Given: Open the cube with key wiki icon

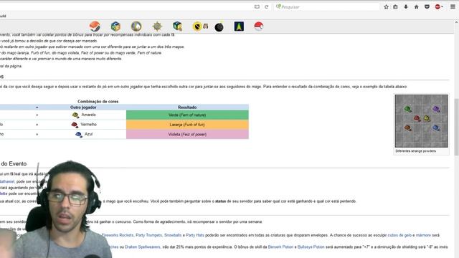Looking at the screenshot, I should point(177,27).
